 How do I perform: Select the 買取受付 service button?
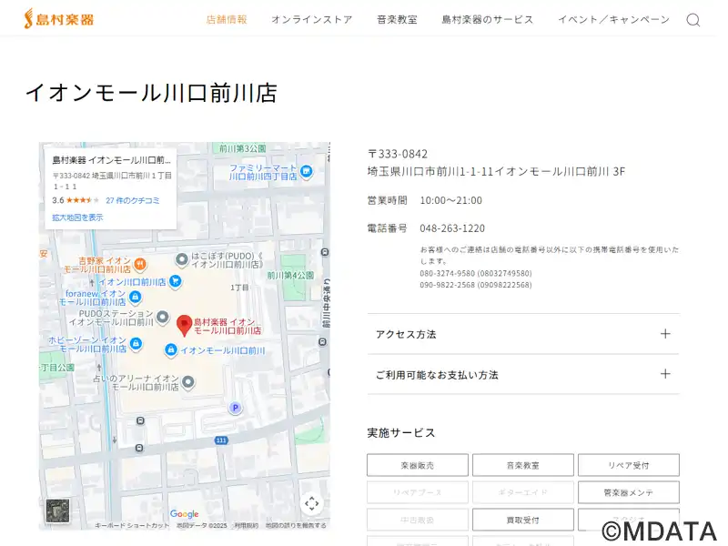click(522, 520)
